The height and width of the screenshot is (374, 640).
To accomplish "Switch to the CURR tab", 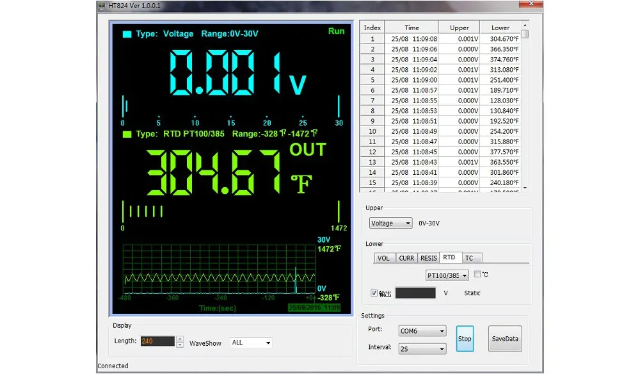I will click(x=406, y=258).
